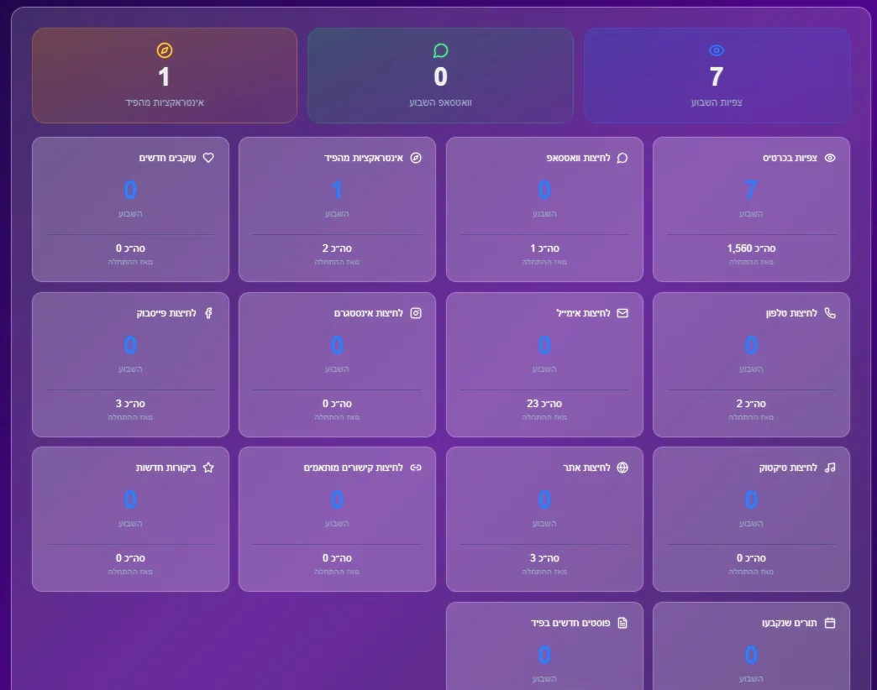
Task: Click the לחיצות אימייל card title
Action: [583, 313]
